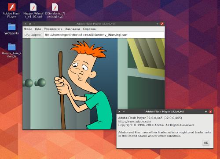
Task: Open the Справка menu
Action: pos(89,29)
